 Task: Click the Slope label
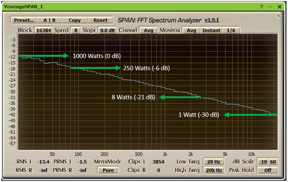point(89,30)
